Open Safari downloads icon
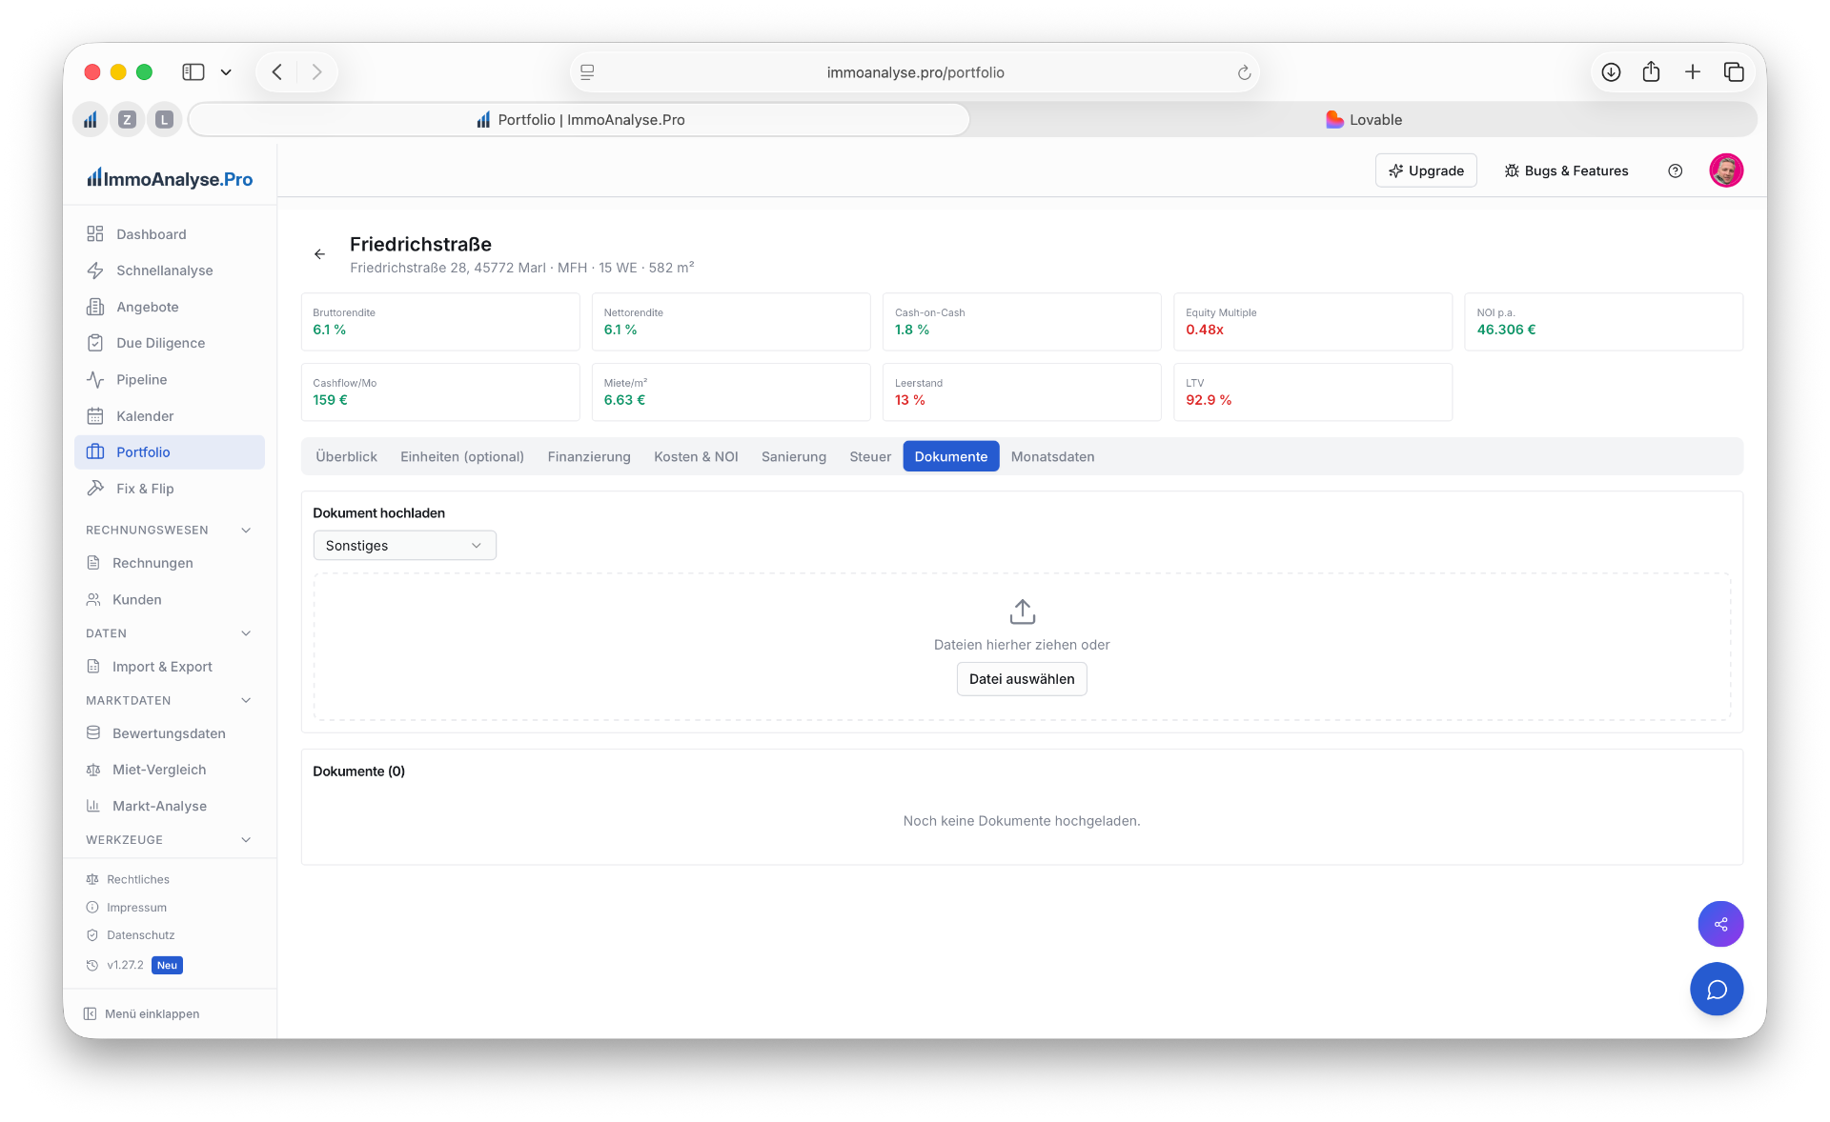The height and width of the screenshot is (1122, 1830). tap(1611, 72)
